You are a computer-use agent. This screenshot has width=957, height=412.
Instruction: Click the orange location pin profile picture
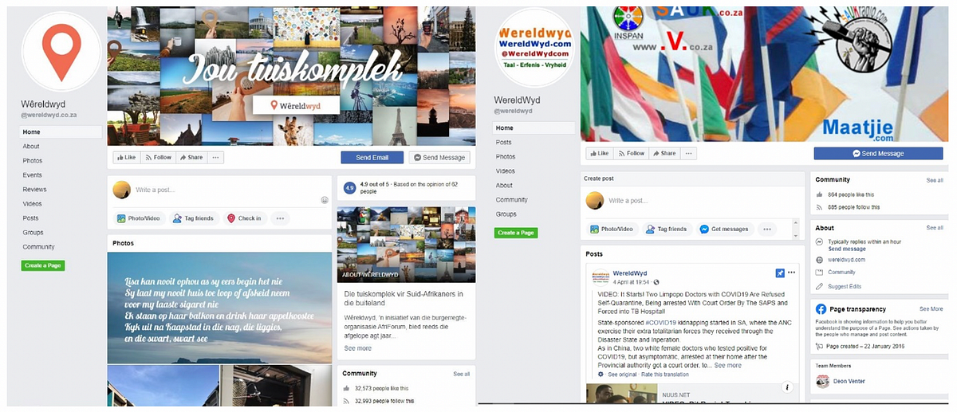61,51
